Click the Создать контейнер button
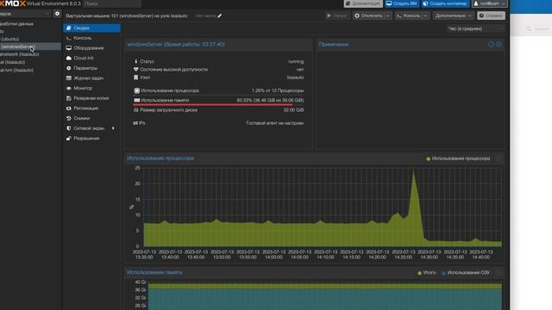Image resolution: width=552 pixels, height=310 pixels. [x=445, y=3]
